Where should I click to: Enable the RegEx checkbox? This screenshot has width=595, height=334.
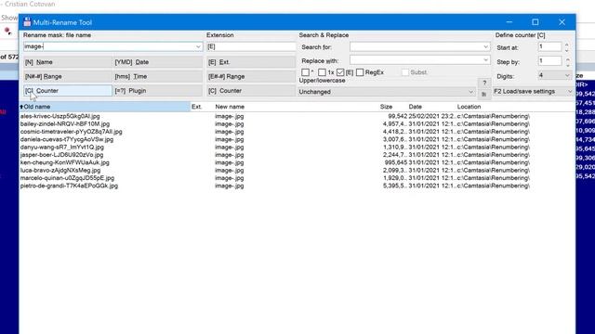click(x=360, y=72)
